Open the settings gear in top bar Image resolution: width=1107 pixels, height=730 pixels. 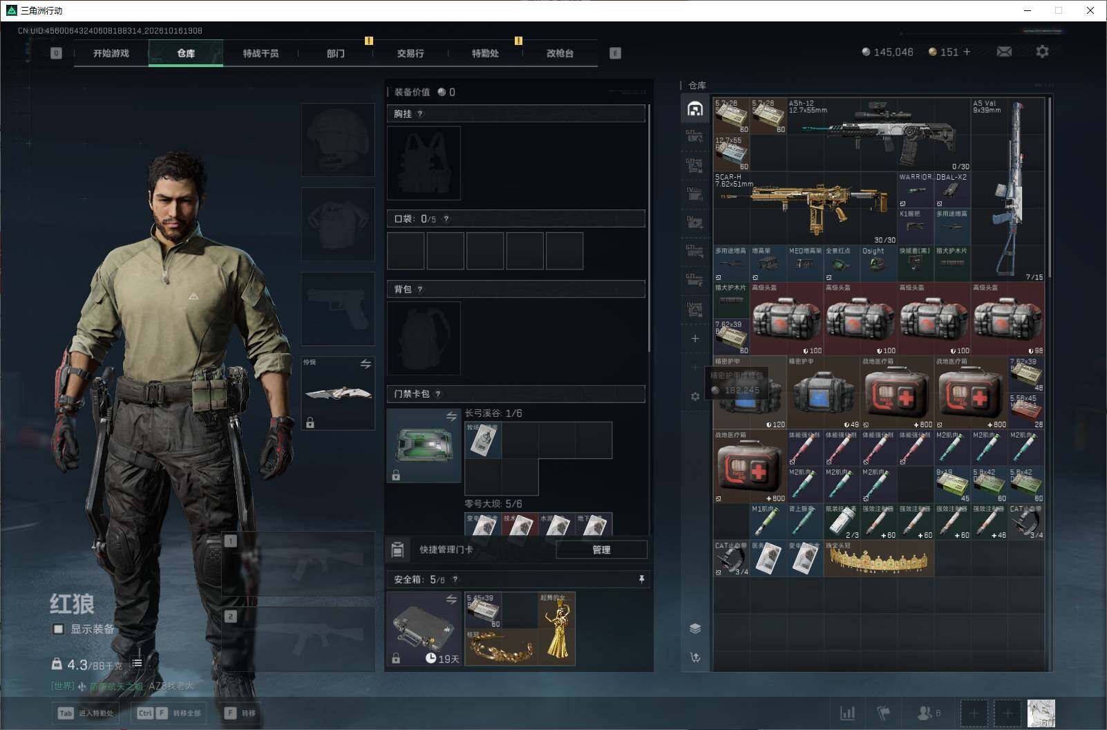tap(1042, 52)
